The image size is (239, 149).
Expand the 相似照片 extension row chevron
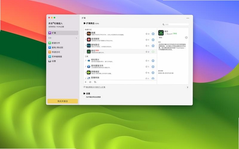[x=86, y=60]
